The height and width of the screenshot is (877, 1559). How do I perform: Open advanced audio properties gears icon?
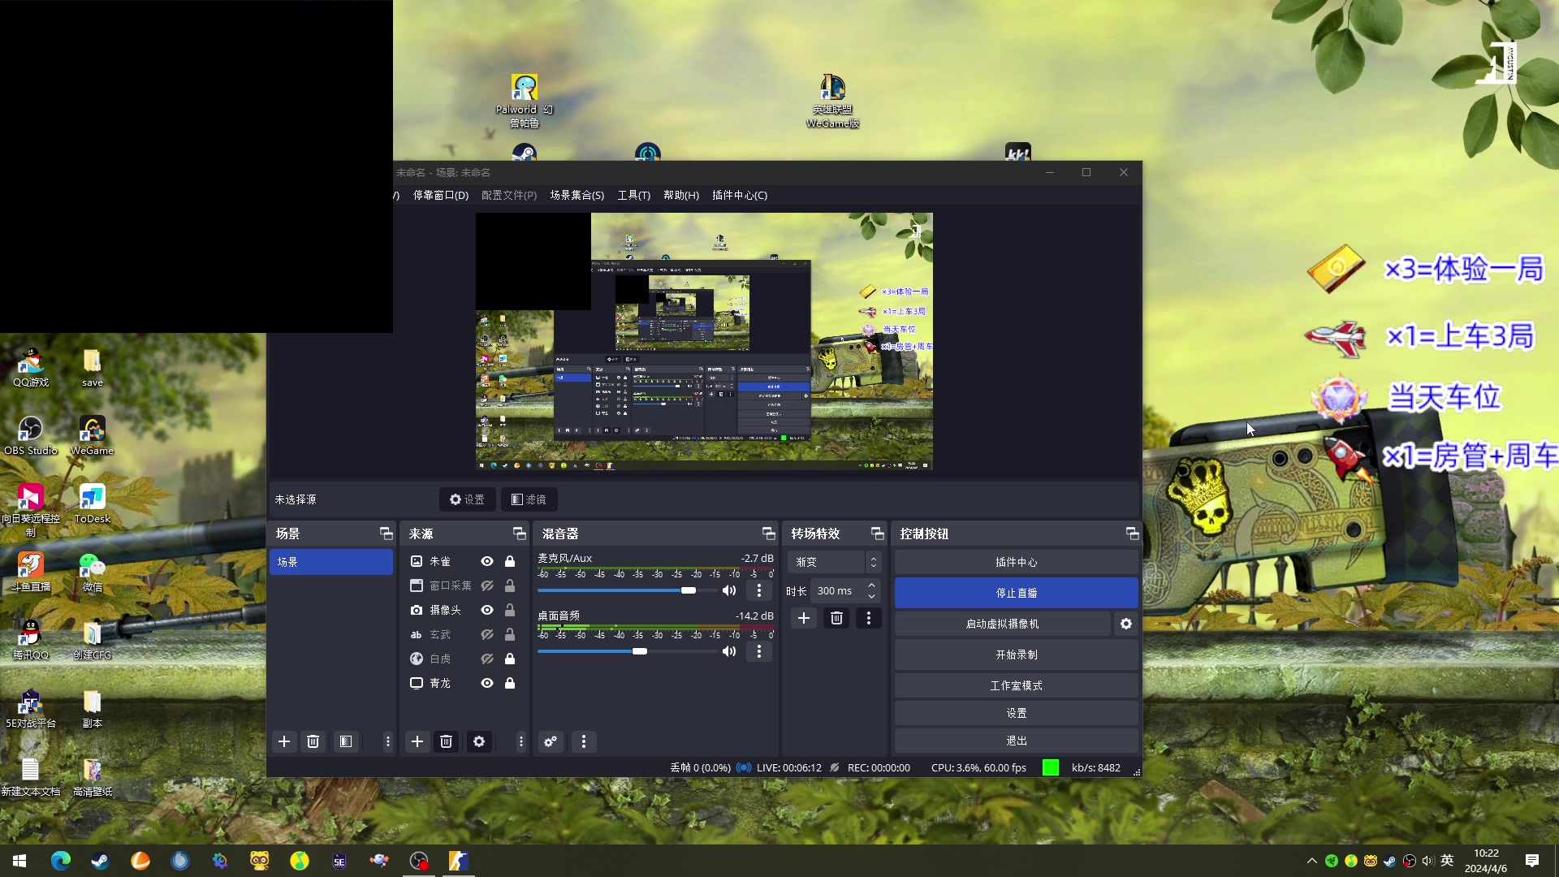pyautogui.click(x=551, y=741)
